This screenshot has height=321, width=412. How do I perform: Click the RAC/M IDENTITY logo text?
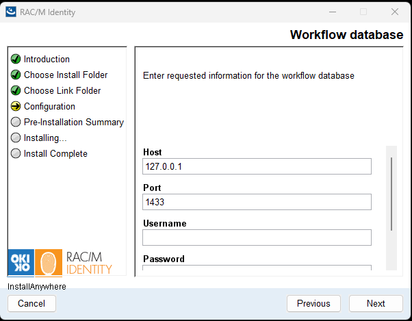89,263
